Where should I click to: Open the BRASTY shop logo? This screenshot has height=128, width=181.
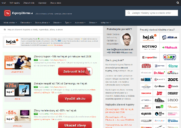click(159, 80)
